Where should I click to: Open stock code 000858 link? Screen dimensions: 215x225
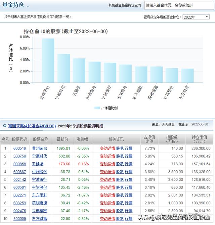20,164
